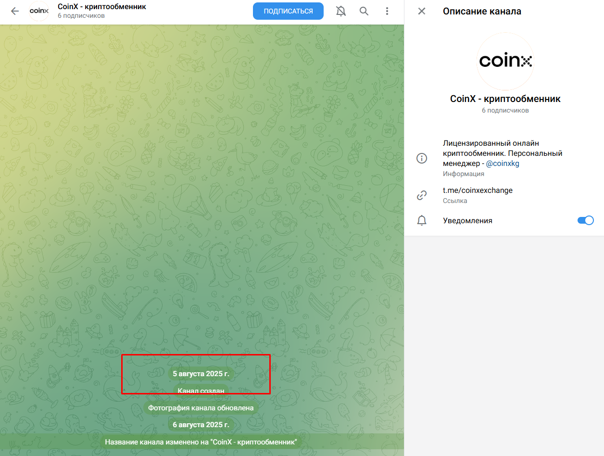Screen dimensions: 604x456
Task: Unmute channel with the crossed bell icon
Action: pos(341,11)
